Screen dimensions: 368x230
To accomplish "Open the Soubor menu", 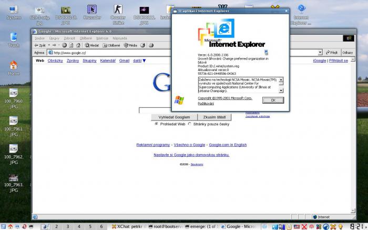I will point(39,38).
